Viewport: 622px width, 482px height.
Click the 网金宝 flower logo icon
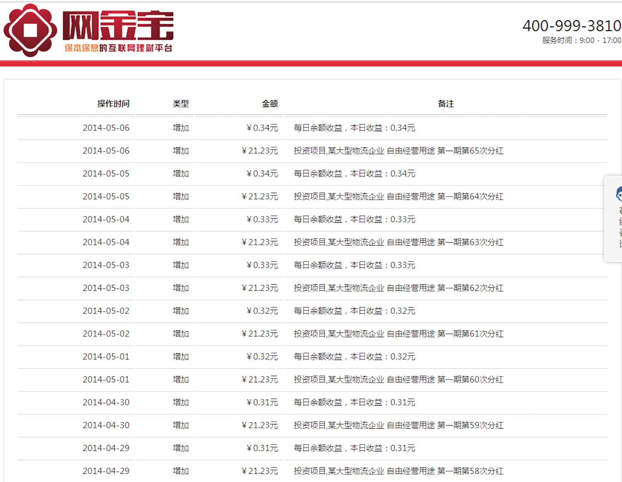(30, 30)
